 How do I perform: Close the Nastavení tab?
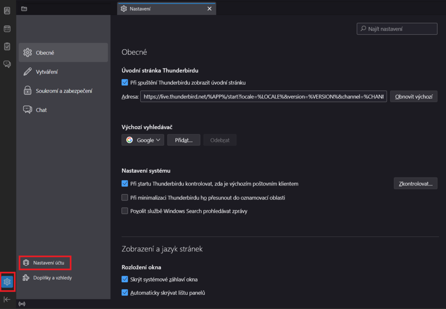click(x=209, y=8)
